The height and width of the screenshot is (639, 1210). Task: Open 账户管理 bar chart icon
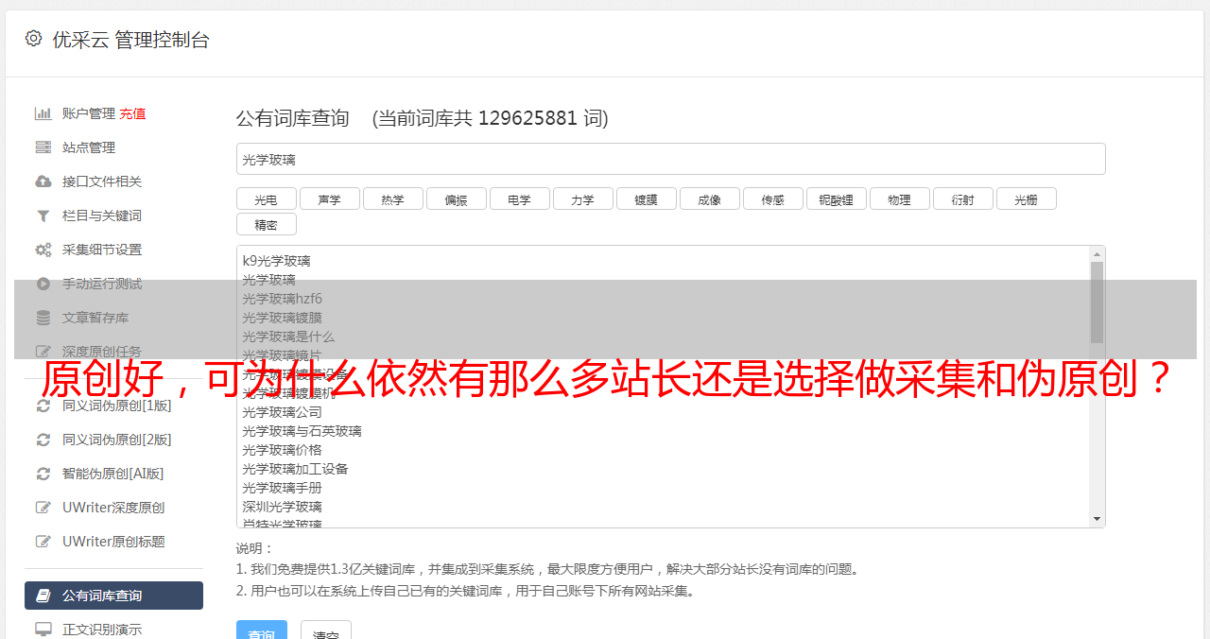[x=43, y=113]
